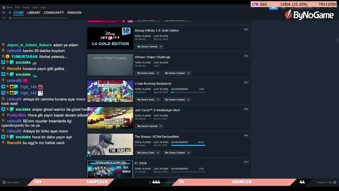Click the Disney Infinity game artwork
Screen dimensions: 339x191
click(x=110, y=38)
